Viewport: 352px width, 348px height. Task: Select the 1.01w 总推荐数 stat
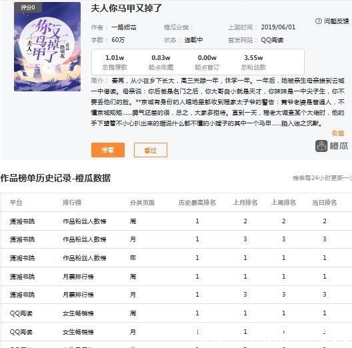tap(115, 62)
